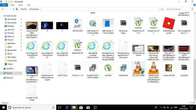Open Music in the navigation pane
This screenshot has height=110, width=196.
[x=10, y=54]
